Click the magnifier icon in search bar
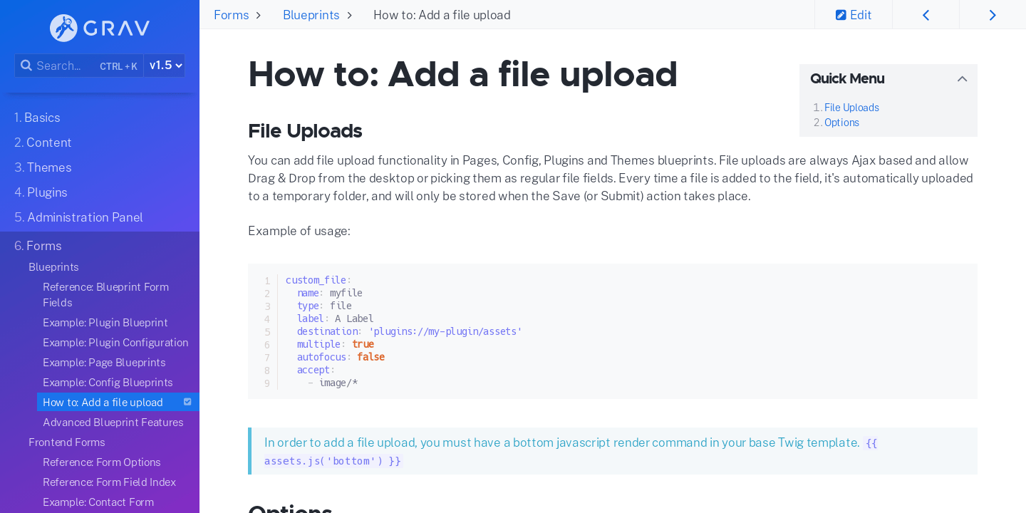The width and height of the screenshot is (1026, 513). (x=26, y=65)
